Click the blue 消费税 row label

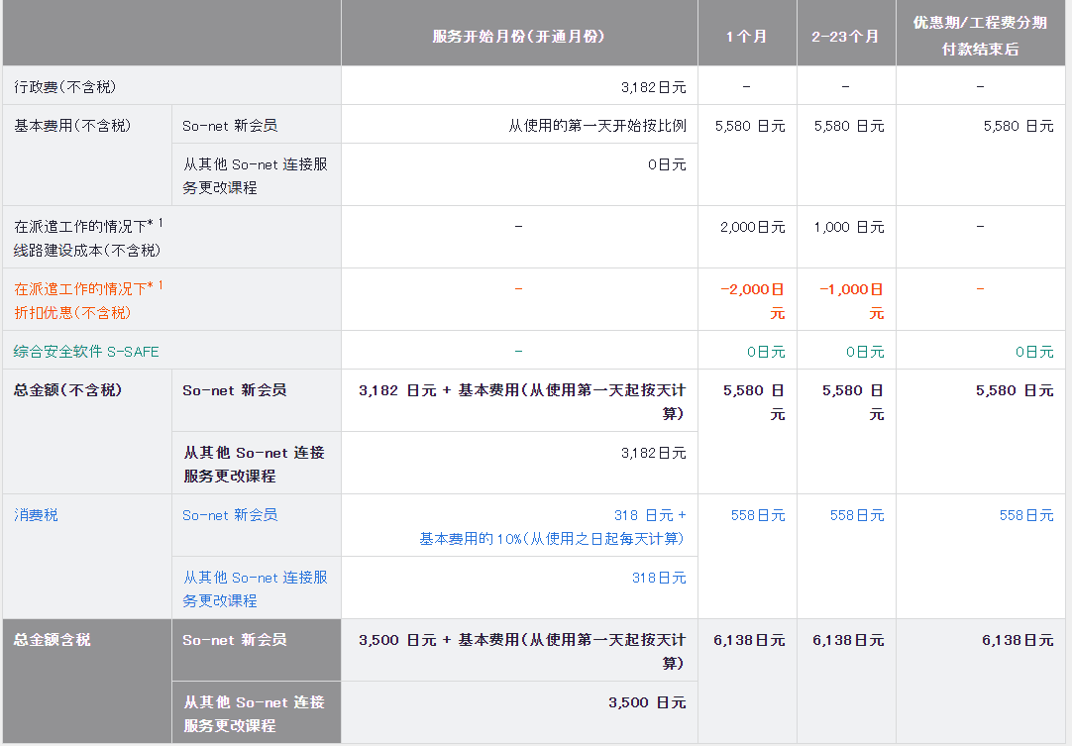tap(36, 515)
